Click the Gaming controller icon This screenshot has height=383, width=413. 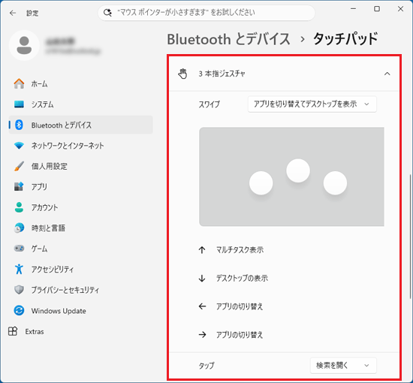[x=19, y=248]
